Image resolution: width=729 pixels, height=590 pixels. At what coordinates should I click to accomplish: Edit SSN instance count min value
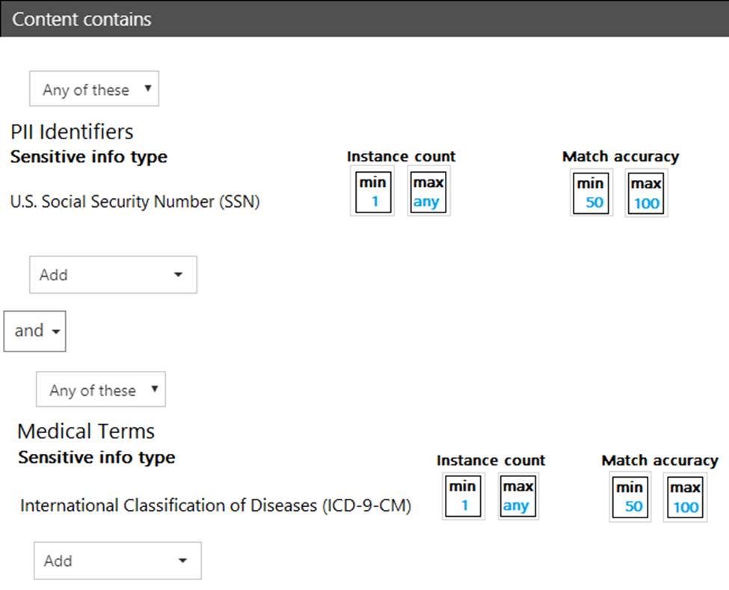point(373,193)
